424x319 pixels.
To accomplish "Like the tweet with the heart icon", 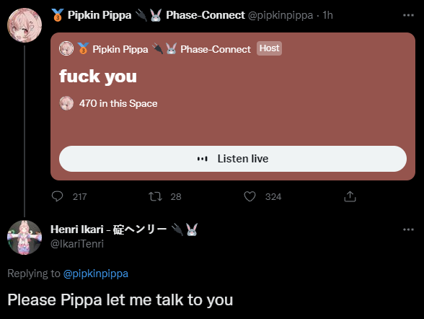I will 249,196.
